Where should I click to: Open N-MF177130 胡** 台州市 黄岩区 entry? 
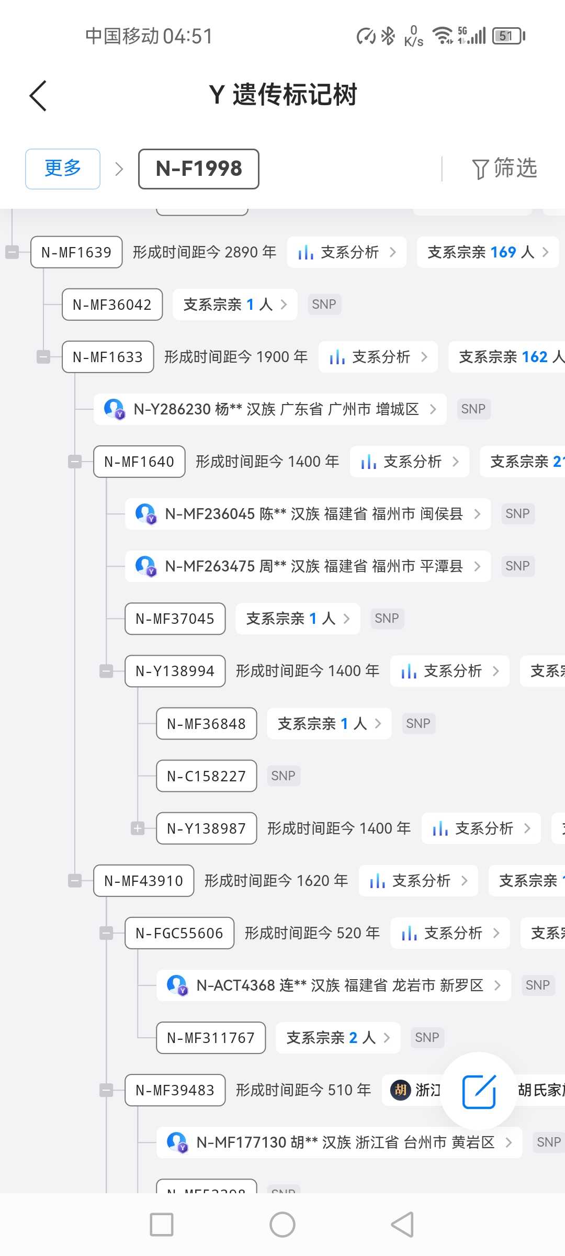(339, 1142)
